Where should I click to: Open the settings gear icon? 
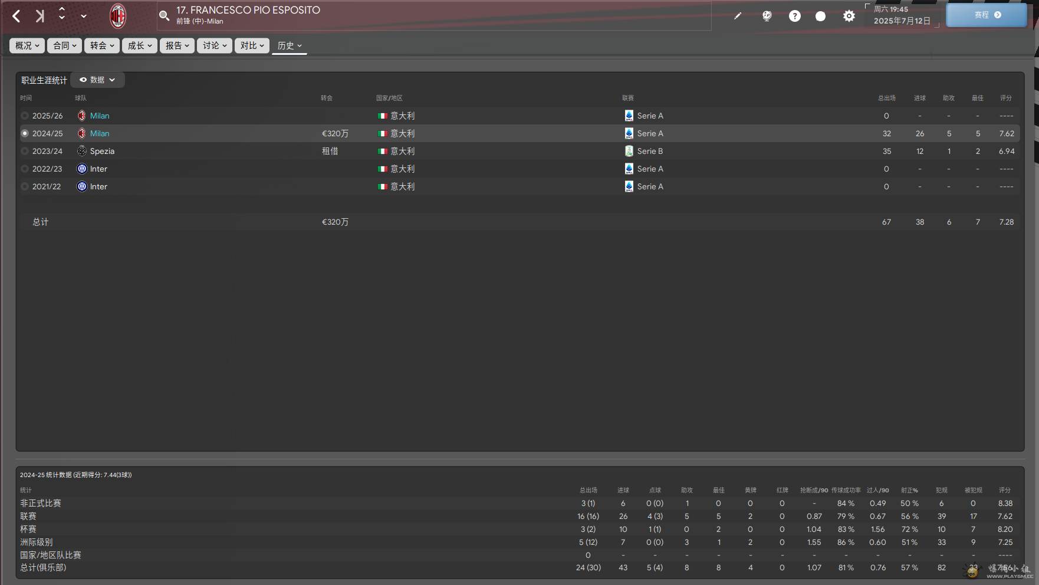click(849, 16)
